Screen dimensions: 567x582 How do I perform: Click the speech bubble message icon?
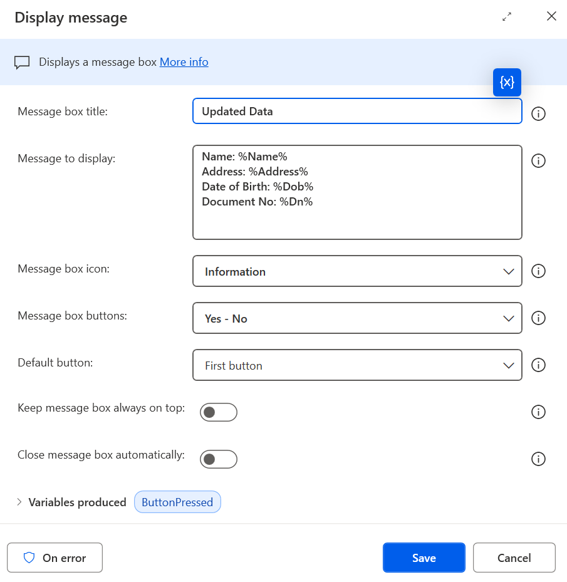pos(22,63)
